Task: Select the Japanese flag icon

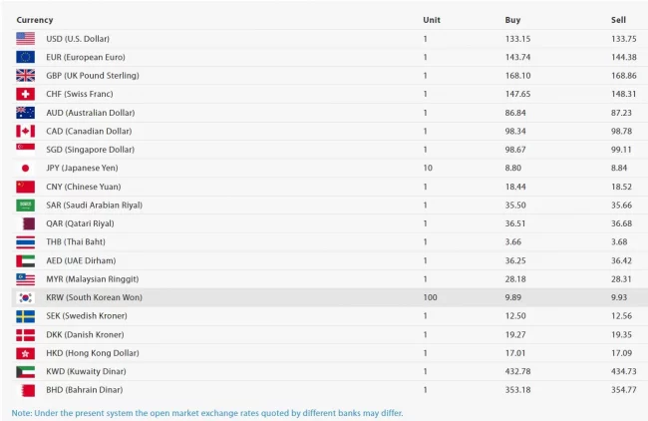Action: point(25,168)
